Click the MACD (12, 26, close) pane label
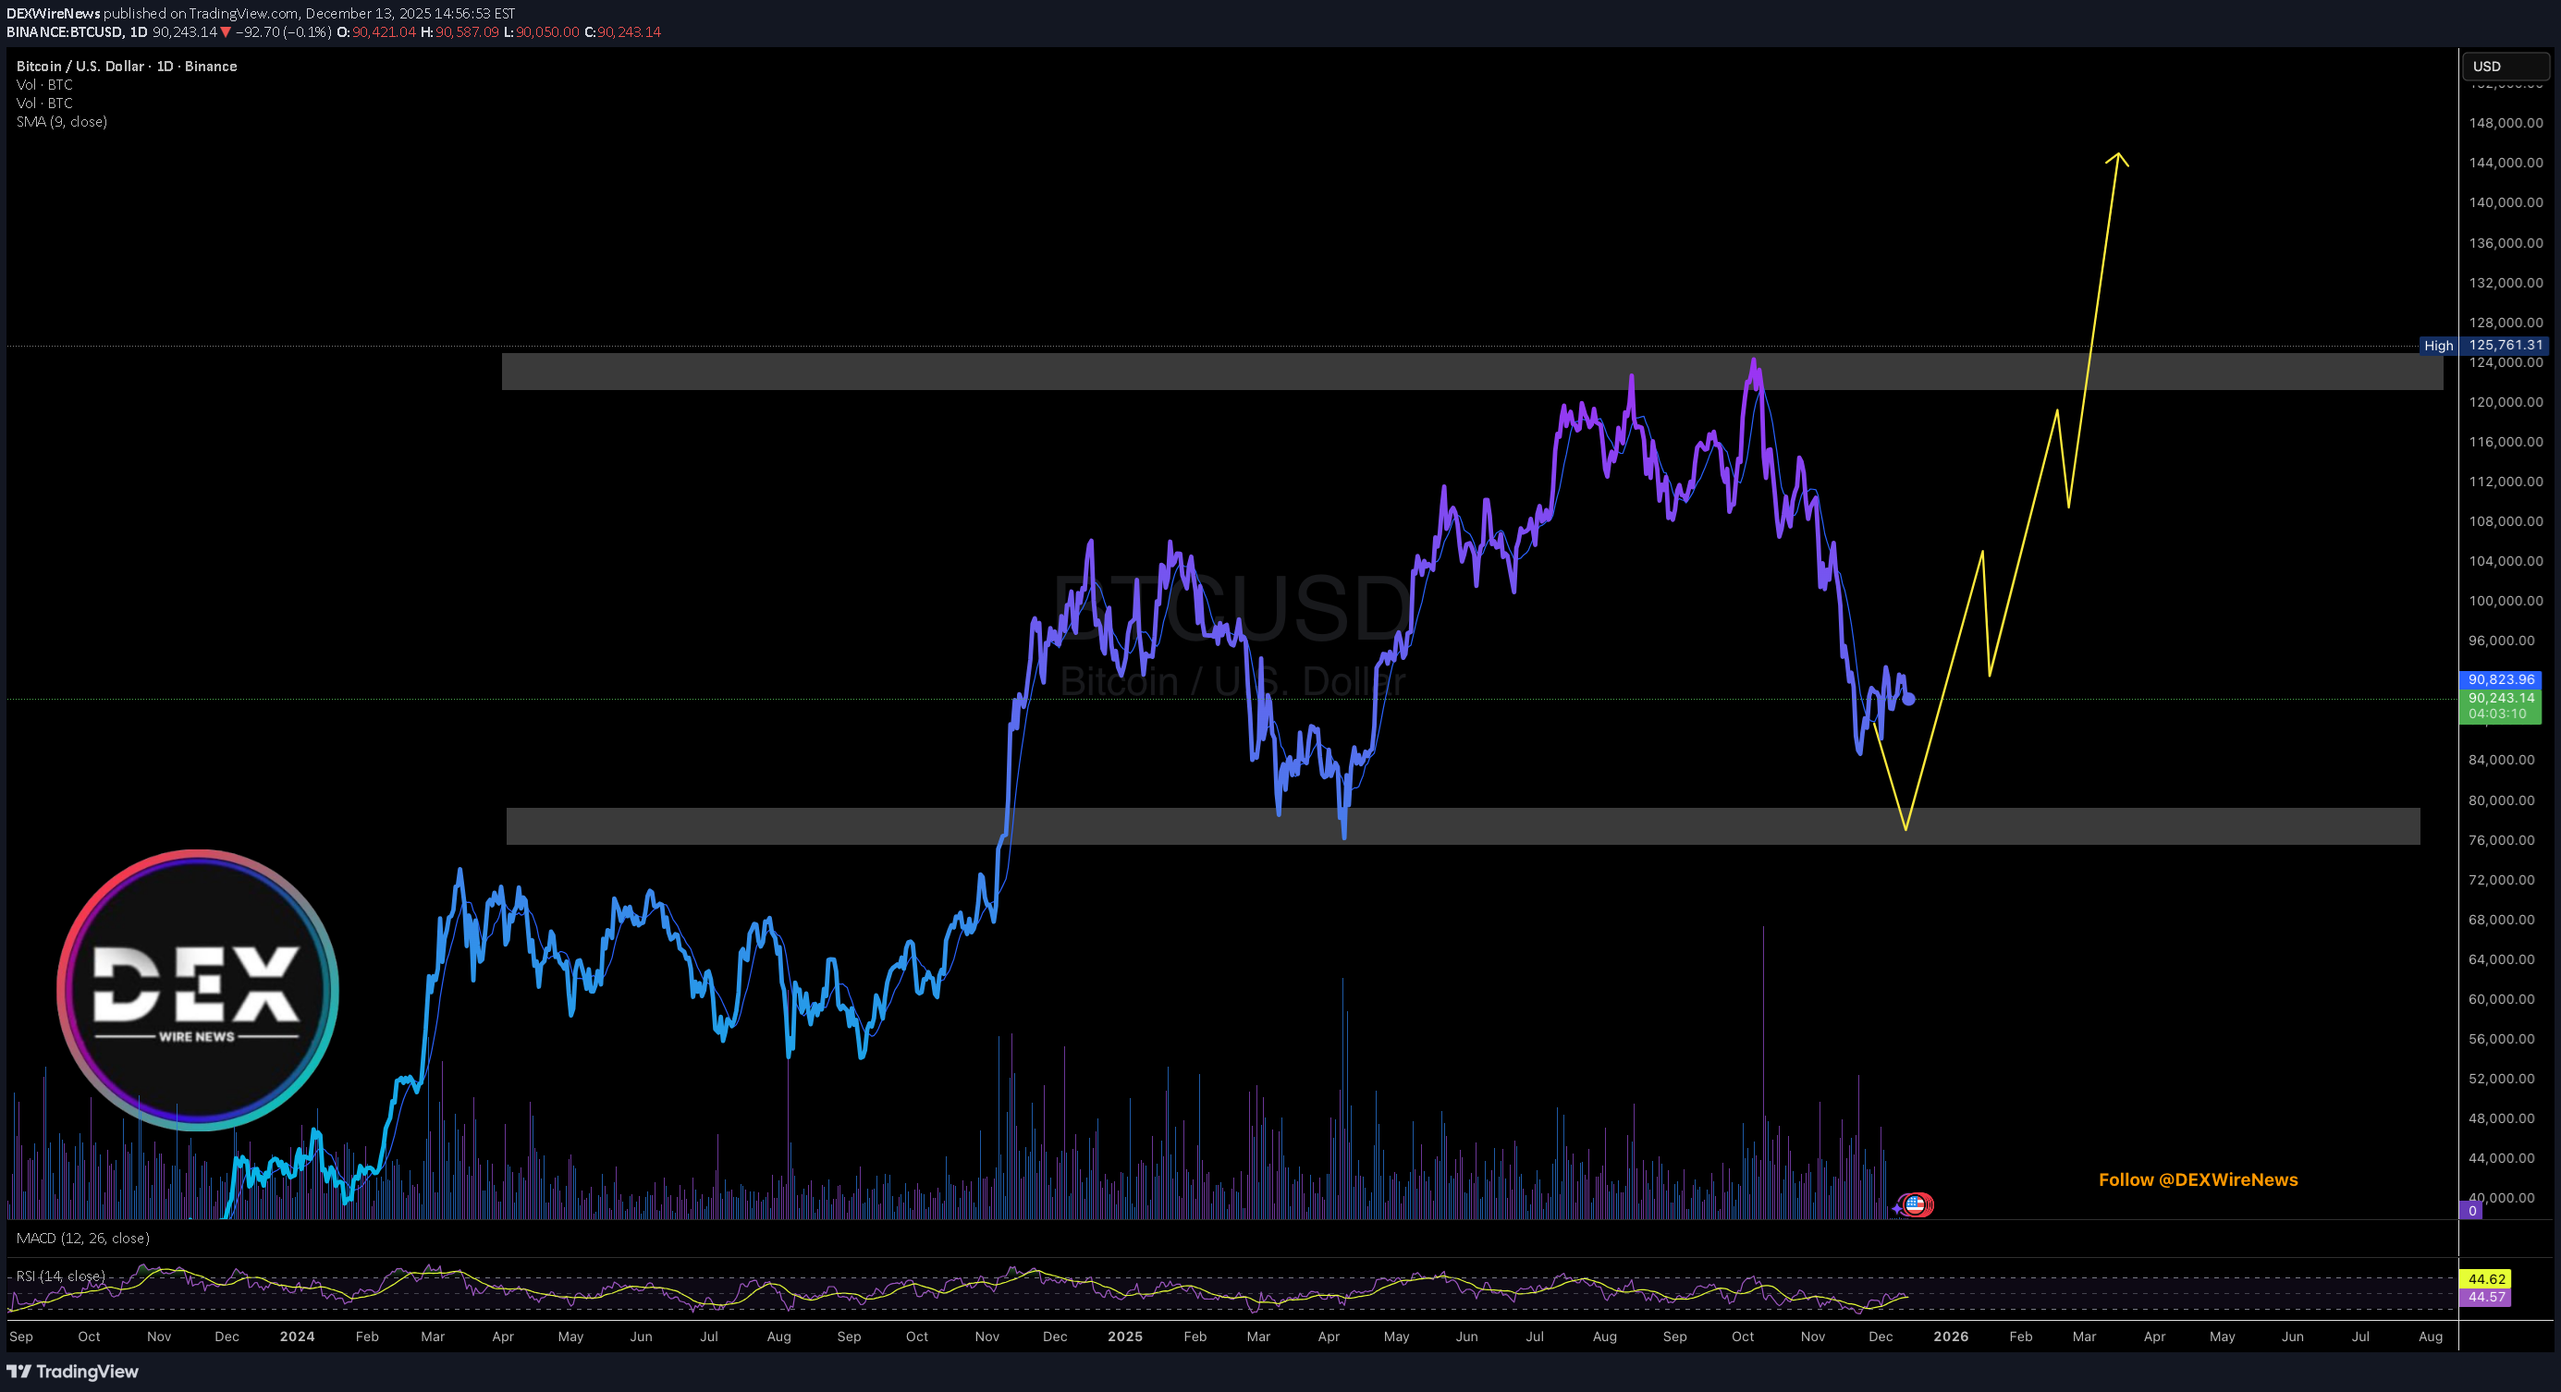Screen dimensions: 2561x1392 point(82,1238)
